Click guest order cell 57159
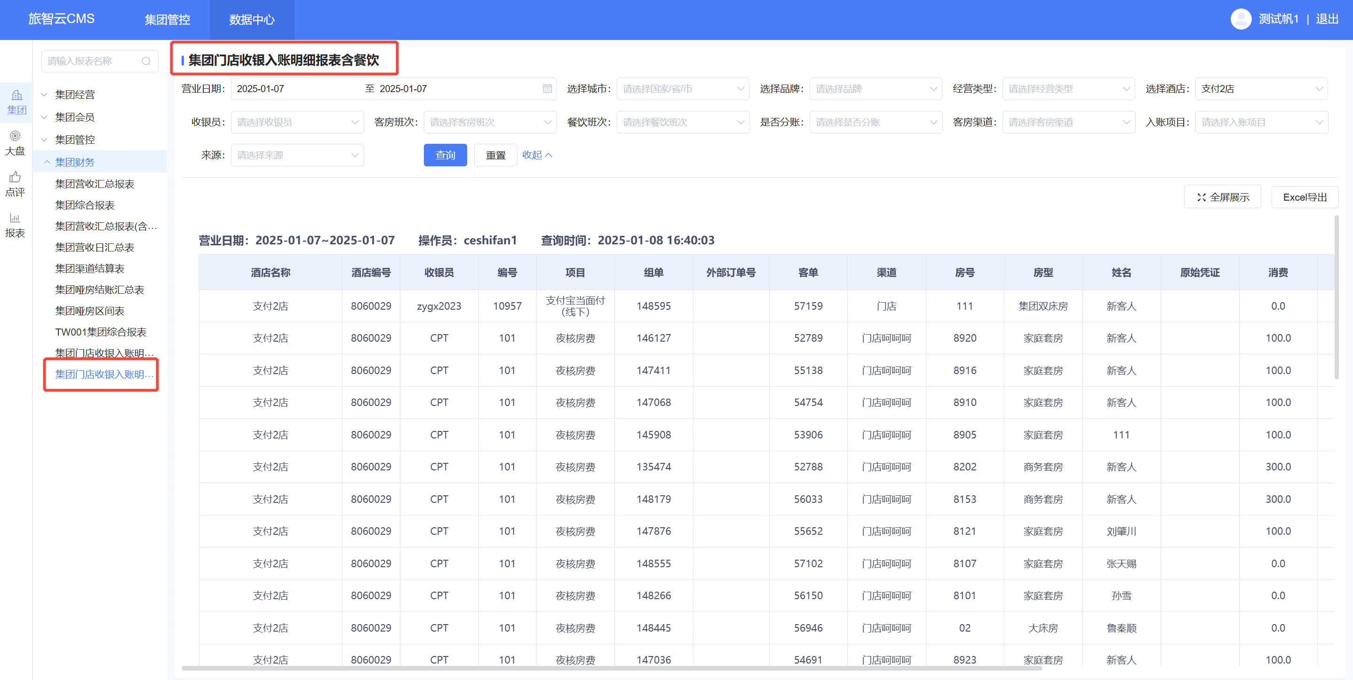Screen dimensions: 1353x680 point(808,306)
